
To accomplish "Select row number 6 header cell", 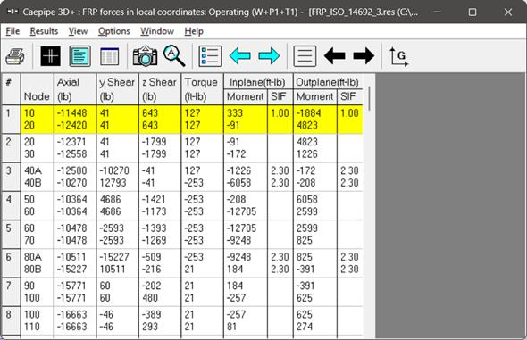I will [11, 263].
